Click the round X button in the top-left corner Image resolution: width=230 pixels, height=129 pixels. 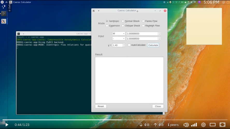pos(2,2)
